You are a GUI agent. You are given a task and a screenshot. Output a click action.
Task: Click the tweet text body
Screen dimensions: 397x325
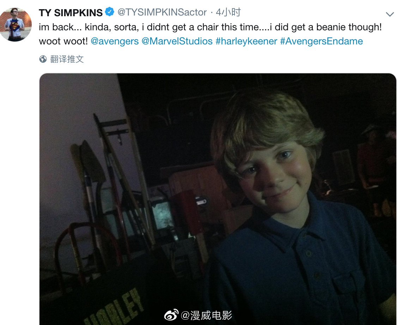[210, 34]
